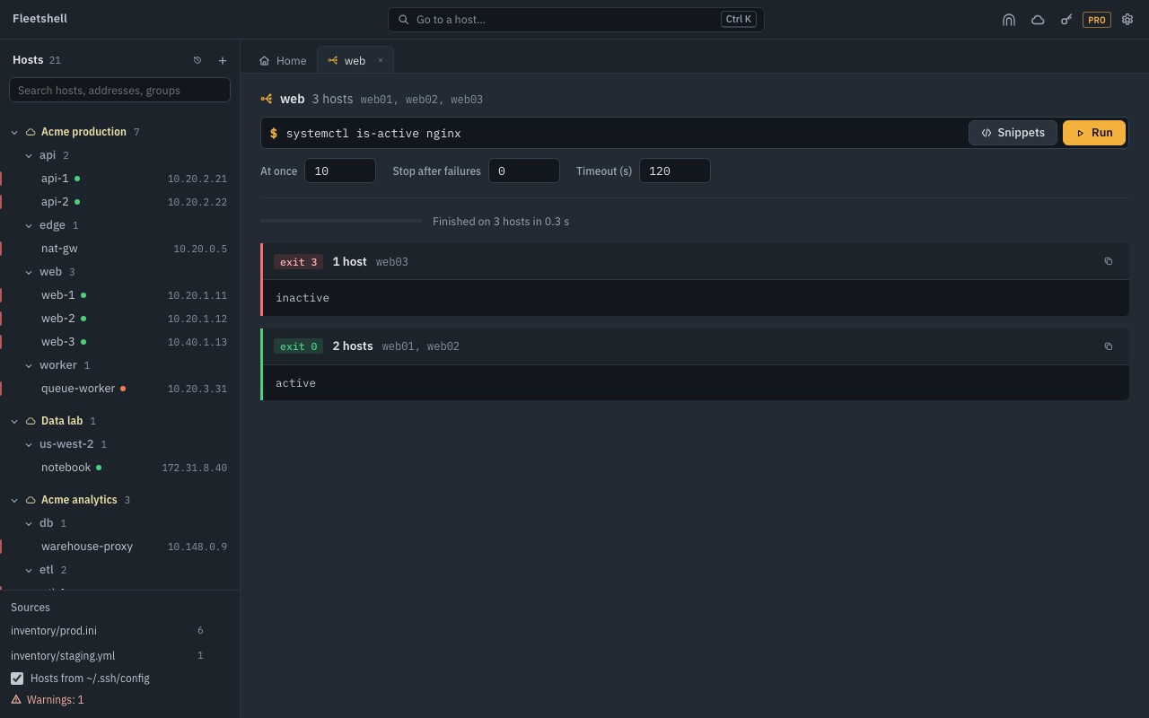Screen dimensions: 1149x718
Task: Click the At once input field
Action: point(340,171)
